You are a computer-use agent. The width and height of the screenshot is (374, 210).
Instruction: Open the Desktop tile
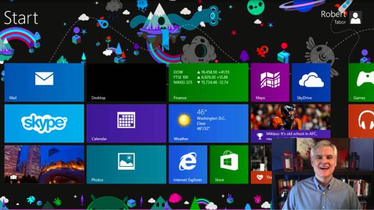click(x=126, y=82)
